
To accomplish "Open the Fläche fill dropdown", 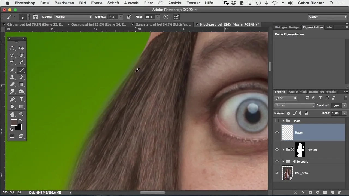I will pyautogui.click(x=345, y=113).
